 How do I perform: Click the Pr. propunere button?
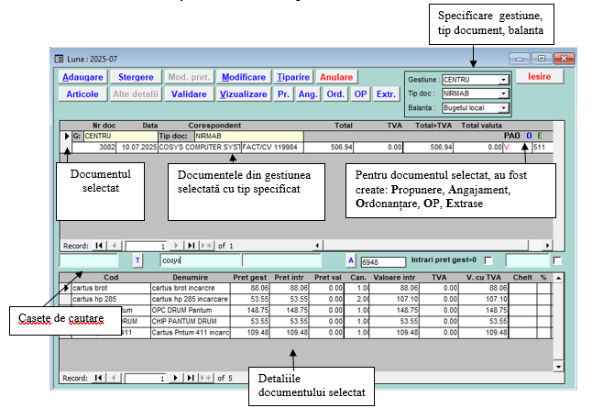tap(285, 94)
